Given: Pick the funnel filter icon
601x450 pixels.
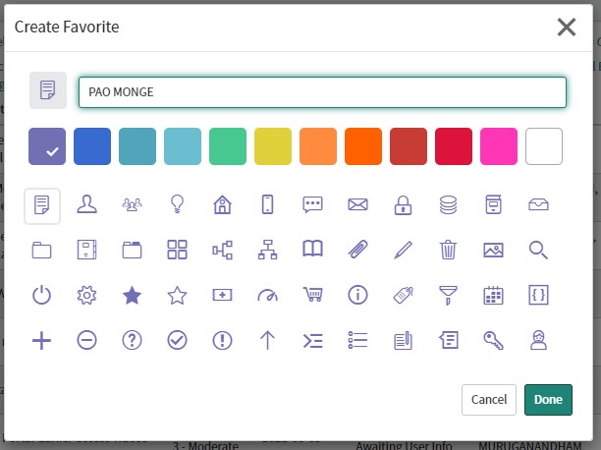Looking at the screenshot, I should tap(448, 295).
